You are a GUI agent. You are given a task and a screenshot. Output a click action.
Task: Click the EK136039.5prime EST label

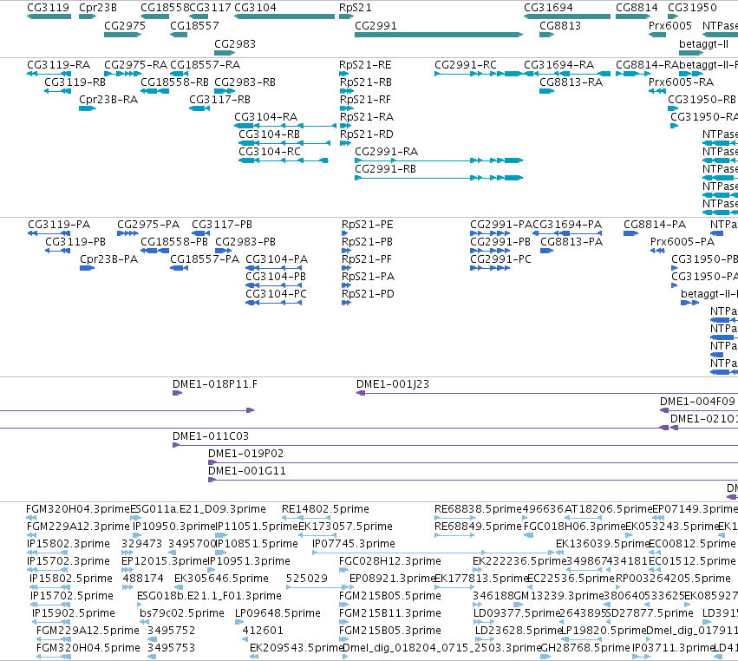[602, 544]
